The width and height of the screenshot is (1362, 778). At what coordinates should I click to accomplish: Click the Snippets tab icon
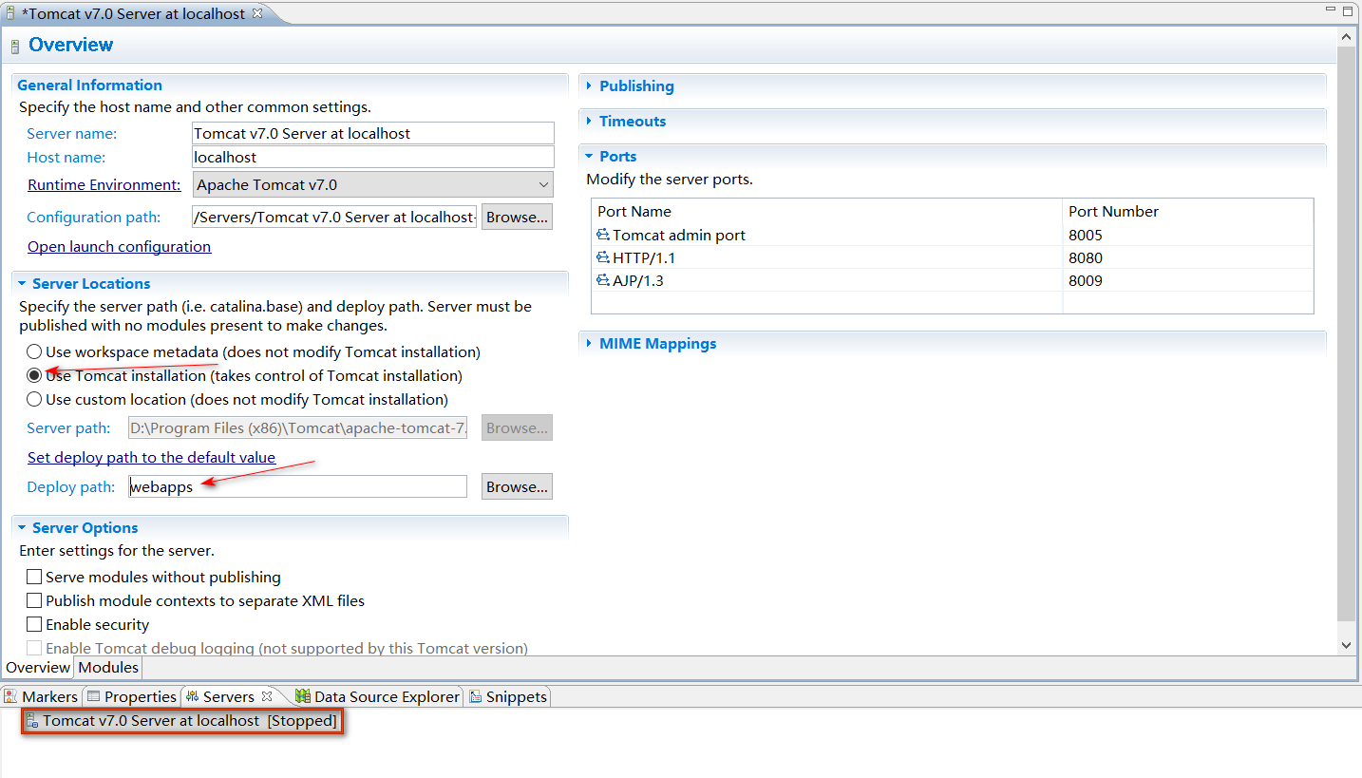pyautogui.click(x=476, y=696)
